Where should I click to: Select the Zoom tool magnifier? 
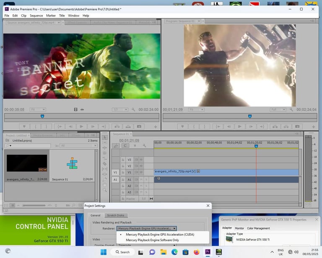tap(105, 190)
